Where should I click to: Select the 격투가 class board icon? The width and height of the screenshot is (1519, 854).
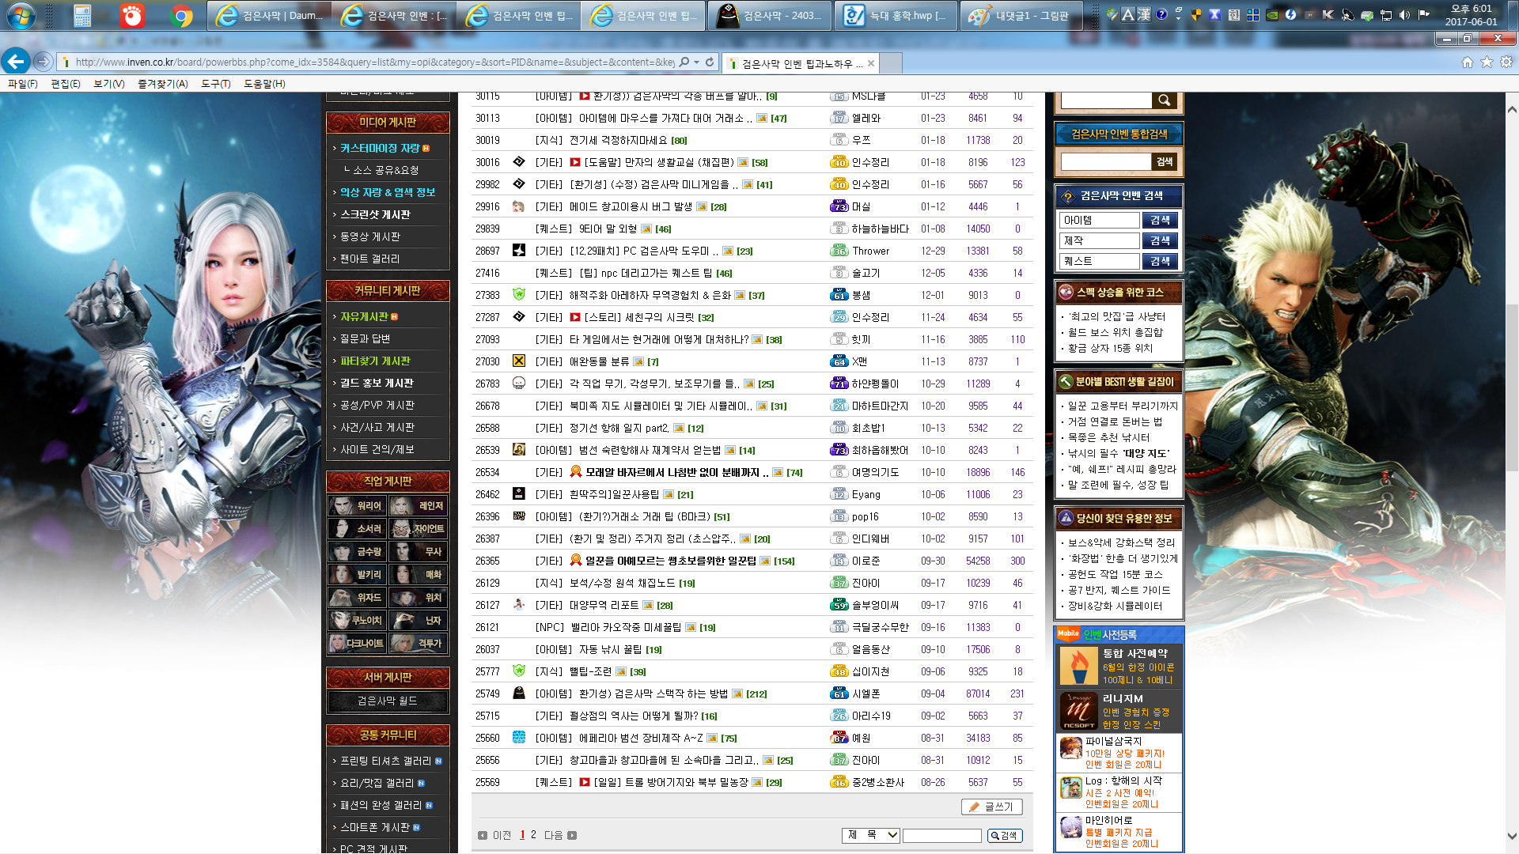pyautogui.click(x=417, y=643)
